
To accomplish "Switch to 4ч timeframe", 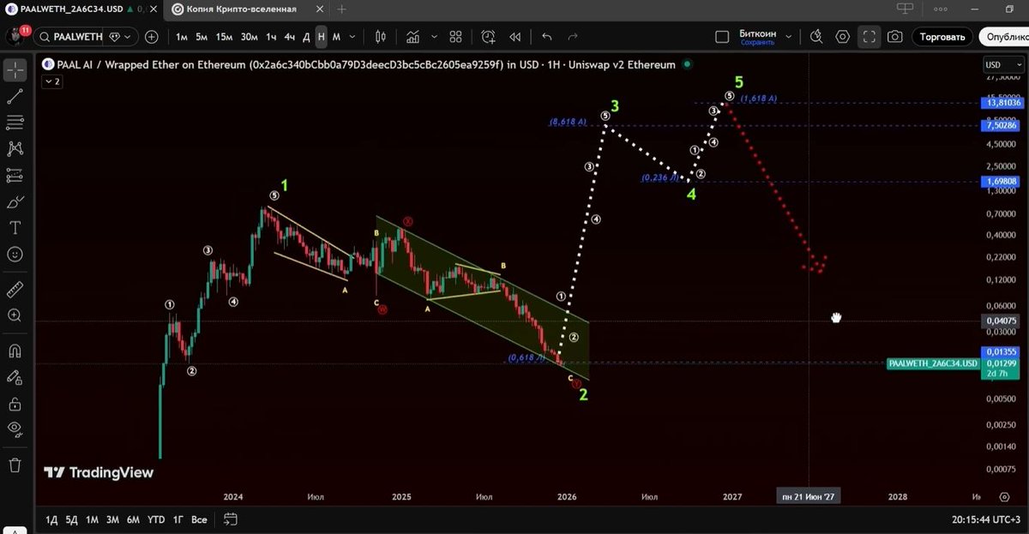I will pyautogui.click(x=290, y=37).
